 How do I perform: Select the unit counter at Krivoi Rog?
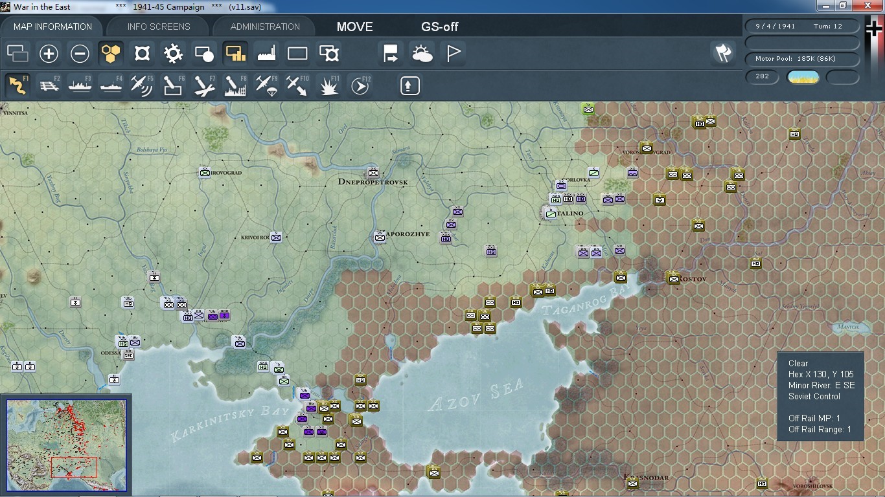coord(277,237)
